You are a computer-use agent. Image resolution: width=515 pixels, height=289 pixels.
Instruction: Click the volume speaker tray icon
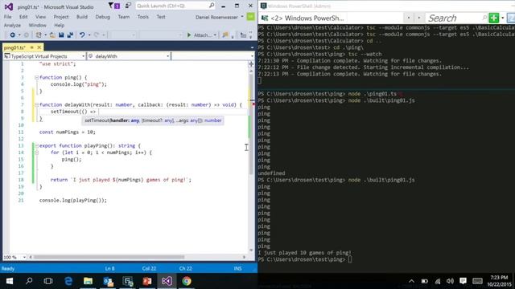pos(450,281)
